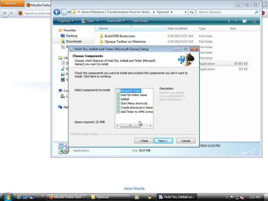Open the Organize menu in Explorer
268x201 pixels.
click(x=65, y=21)
